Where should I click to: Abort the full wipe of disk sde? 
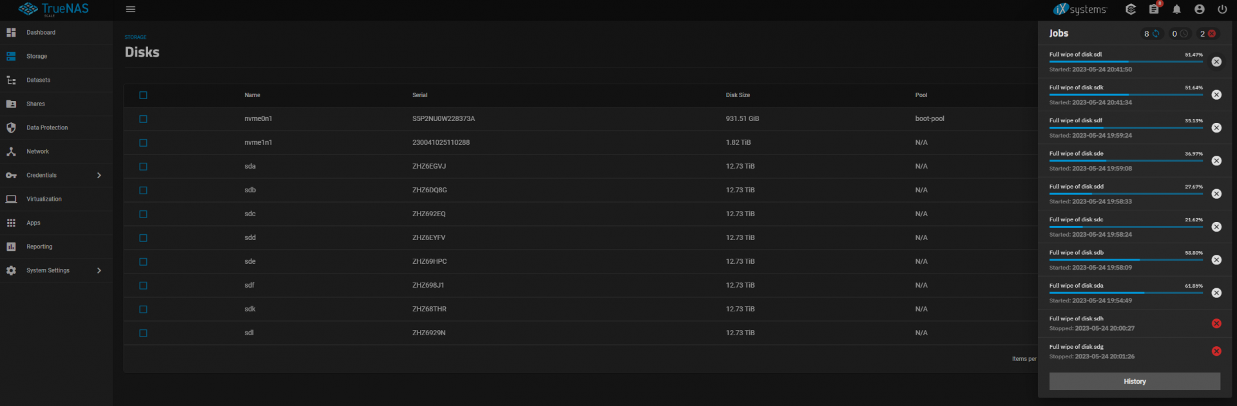[x=1216, y=161]
